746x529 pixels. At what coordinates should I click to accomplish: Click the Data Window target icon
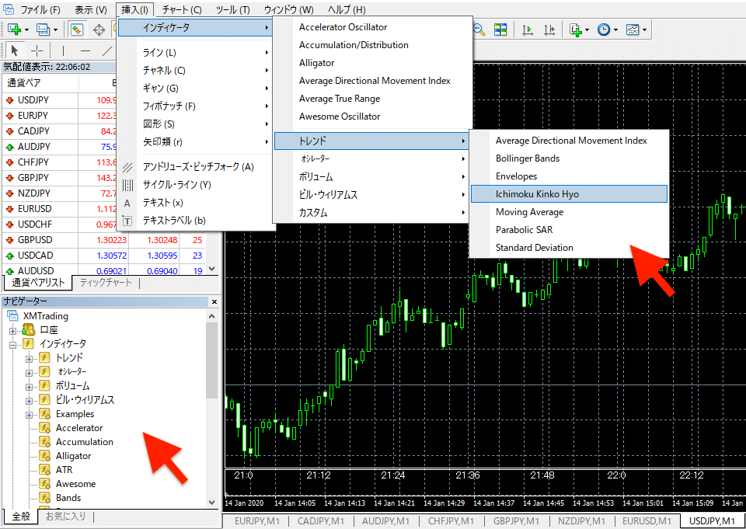[x=99, y=30]
